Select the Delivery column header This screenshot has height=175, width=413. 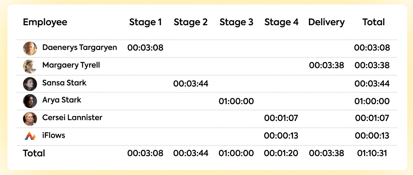click(326, 22)
